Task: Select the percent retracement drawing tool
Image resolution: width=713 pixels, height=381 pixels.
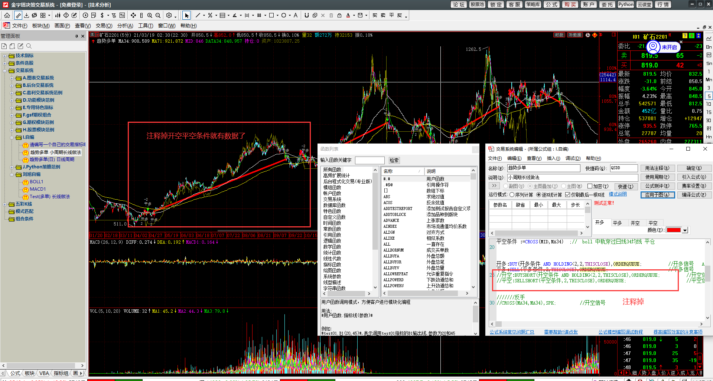Action: pyautogui.click(x=210, y=15)
